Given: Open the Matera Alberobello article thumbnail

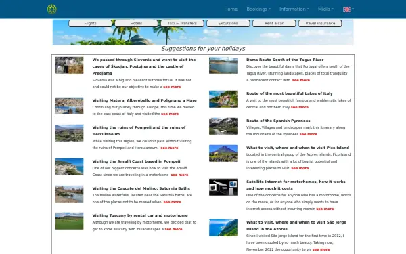Looking at the screenshot, I should 70,106.
